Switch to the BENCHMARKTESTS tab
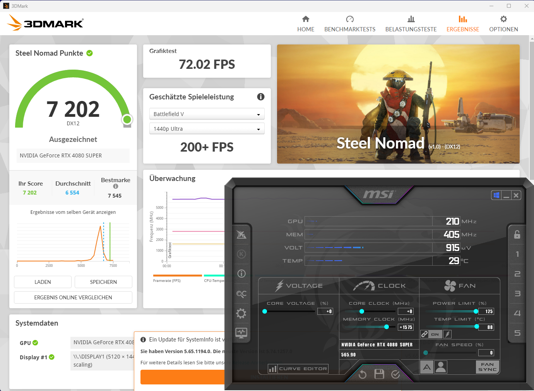The width and height of the screenshot is (534, 391). (350, 24)
